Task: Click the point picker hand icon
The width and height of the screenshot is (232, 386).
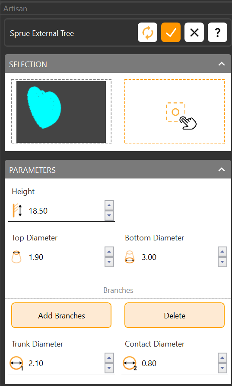Action: point(181,116)
